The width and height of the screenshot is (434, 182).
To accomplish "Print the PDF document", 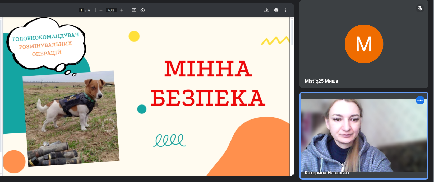I will (x=276, y=10).
